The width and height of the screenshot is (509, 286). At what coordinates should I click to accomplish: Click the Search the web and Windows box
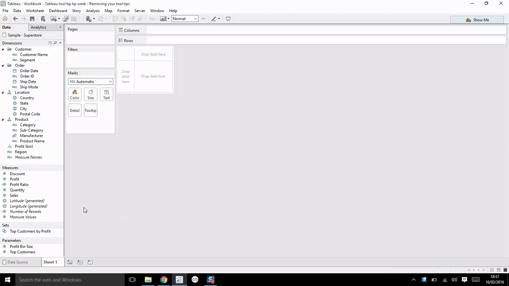click(70, 280)
